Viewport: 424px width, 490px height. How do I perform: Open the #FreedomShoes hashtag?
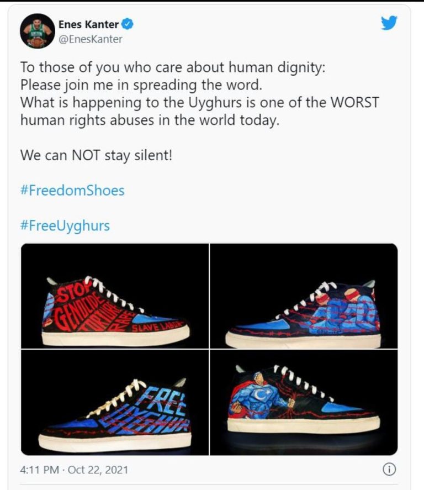pyautogui.click(x=72, y=191)
